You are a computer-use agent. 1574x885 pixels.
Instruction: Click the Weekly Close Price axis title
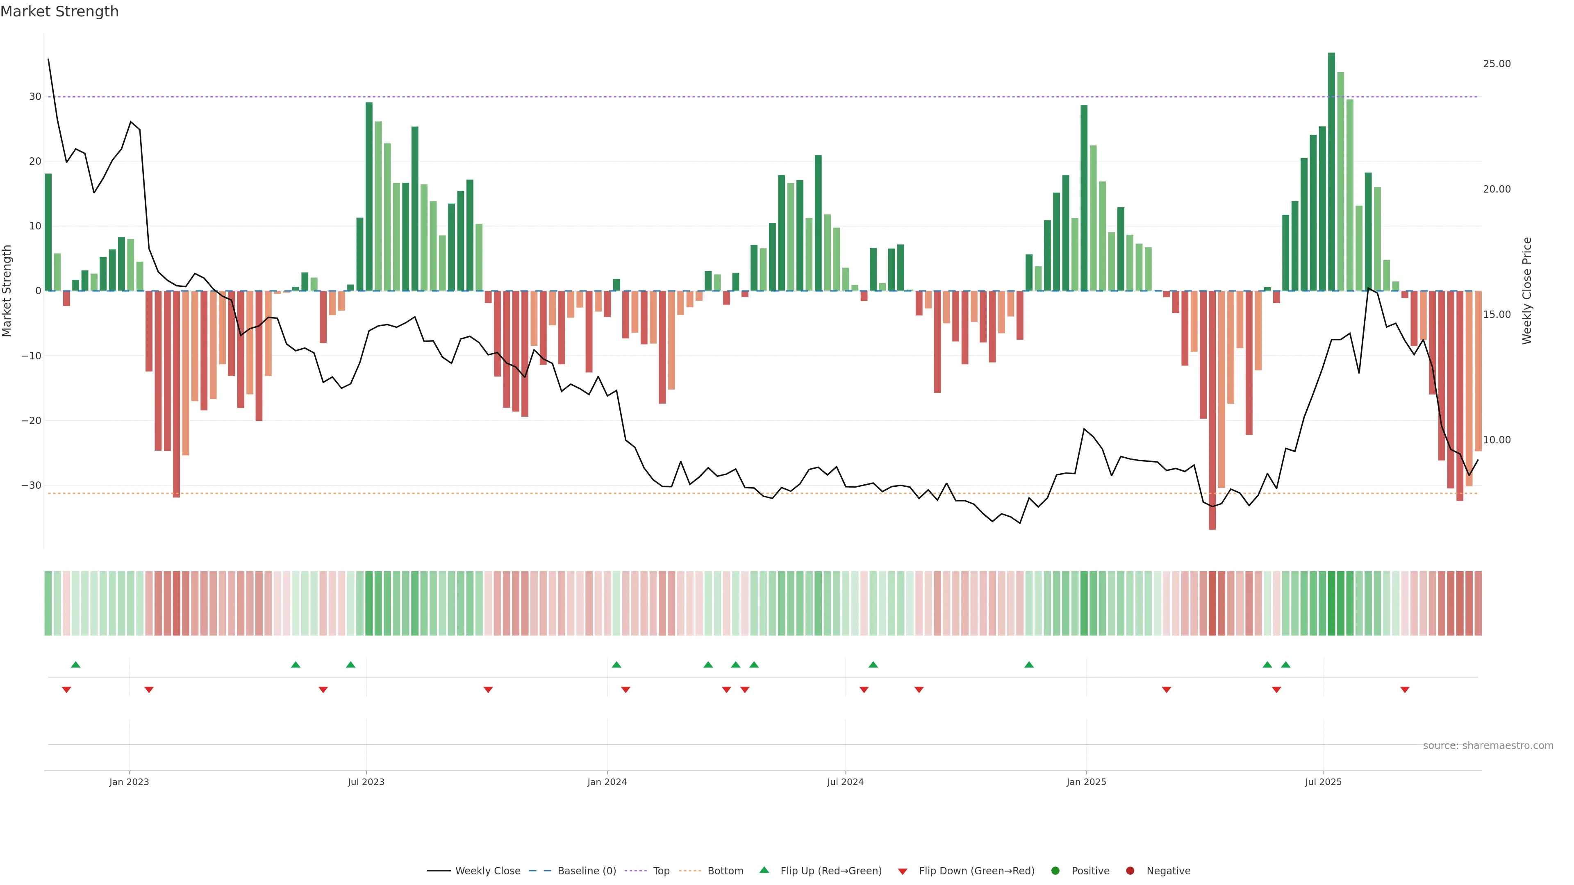pos(1527,291)
